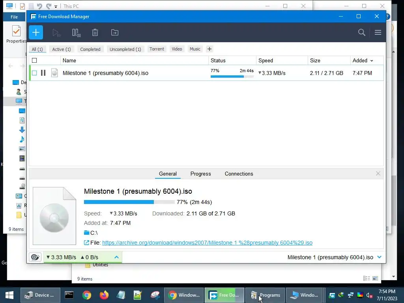The image size is (404, 303).
Task: Click the external link icon beside File
Action: [86, 243]
